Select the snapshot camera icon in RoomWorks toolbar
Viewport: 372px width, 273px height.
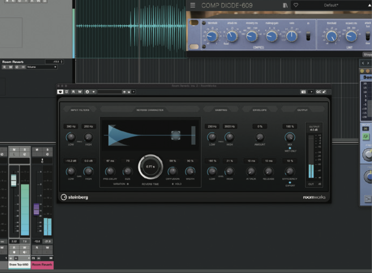coord(303,92)
